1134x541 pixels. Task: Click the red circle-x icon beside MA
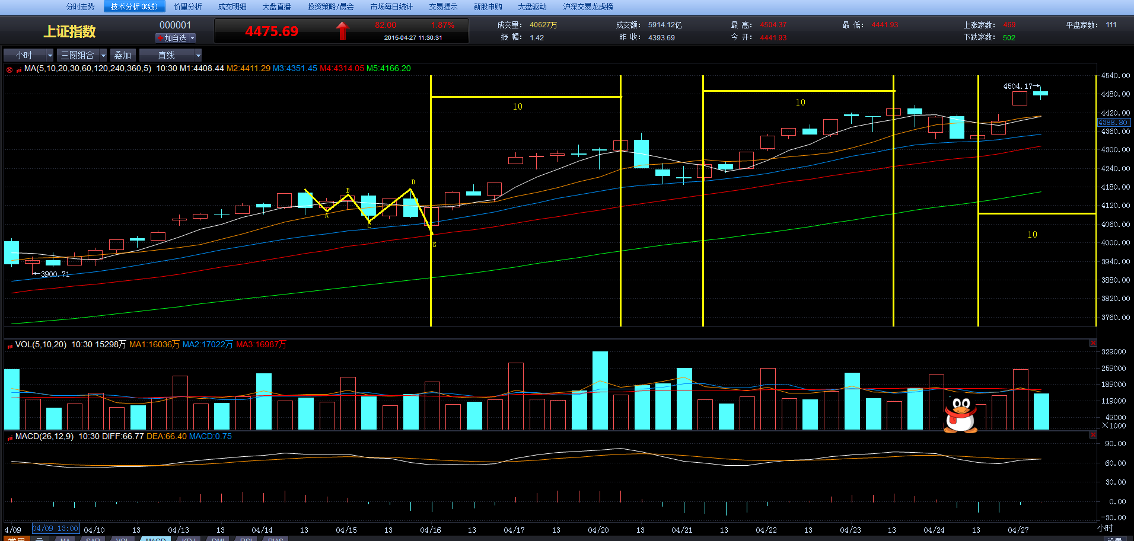pos(9,69)
